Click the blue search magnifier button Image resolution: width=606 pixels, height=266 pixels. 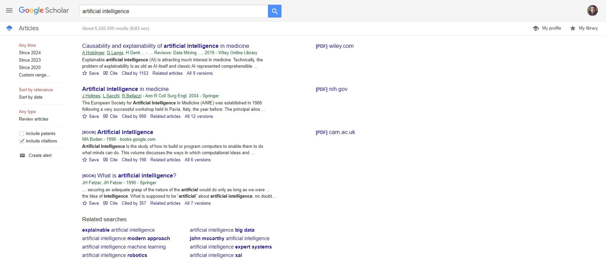point(275,11)
